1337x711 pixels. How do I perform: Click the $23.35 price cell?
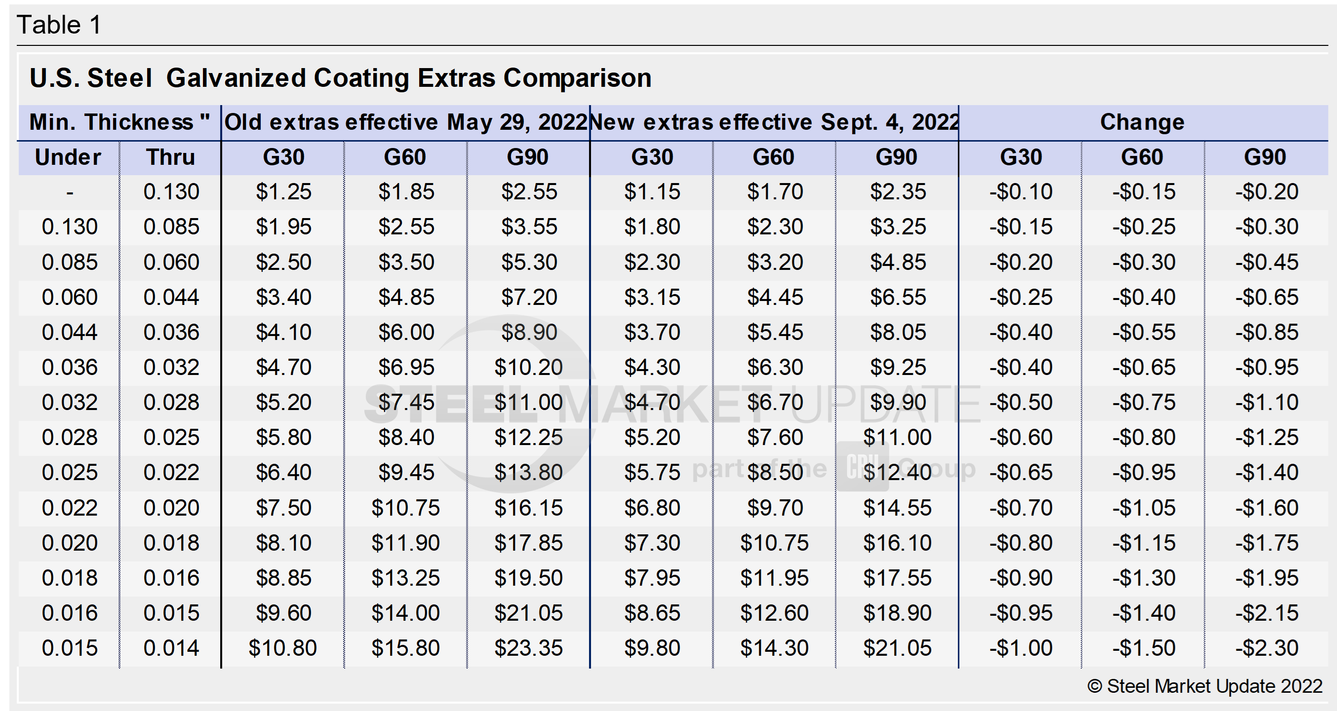pos(528,648)
